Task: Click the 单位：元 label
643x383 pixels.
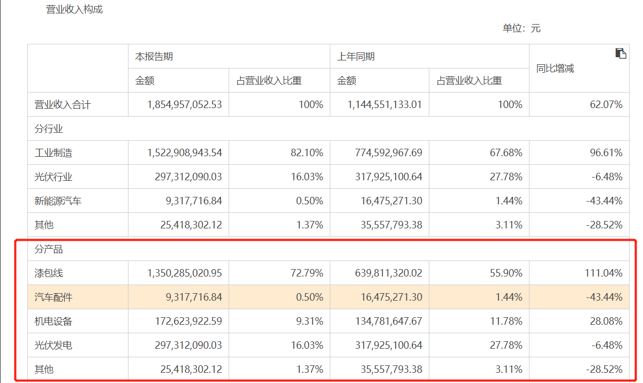Action: click(x=521, y=28)
